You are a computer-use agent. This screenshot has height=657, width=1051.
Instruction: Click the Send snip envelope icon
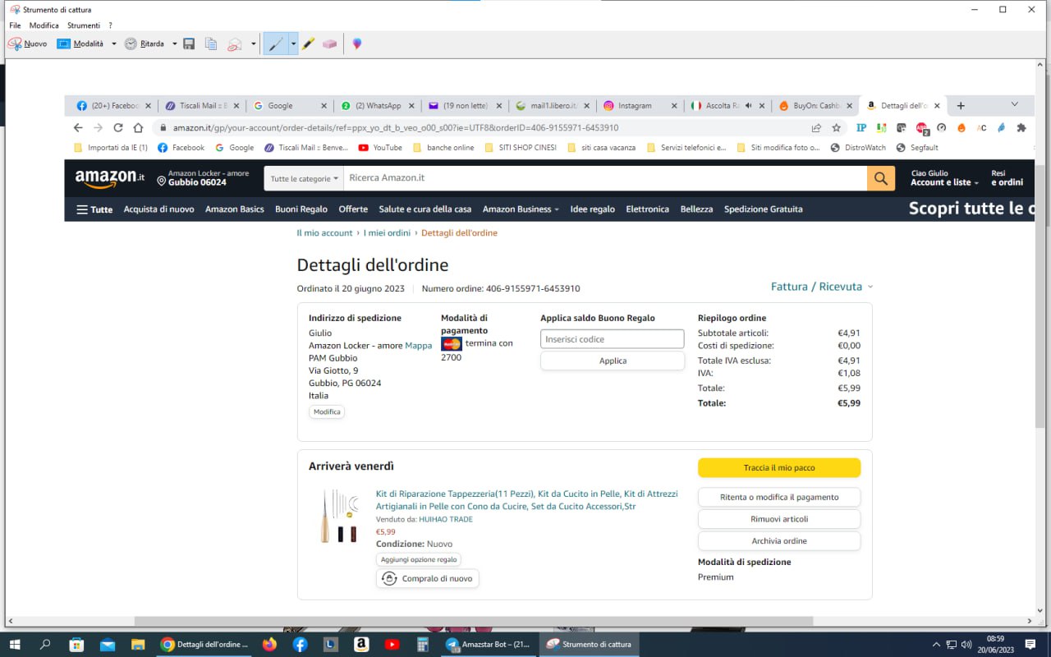[x=235, y=44]
